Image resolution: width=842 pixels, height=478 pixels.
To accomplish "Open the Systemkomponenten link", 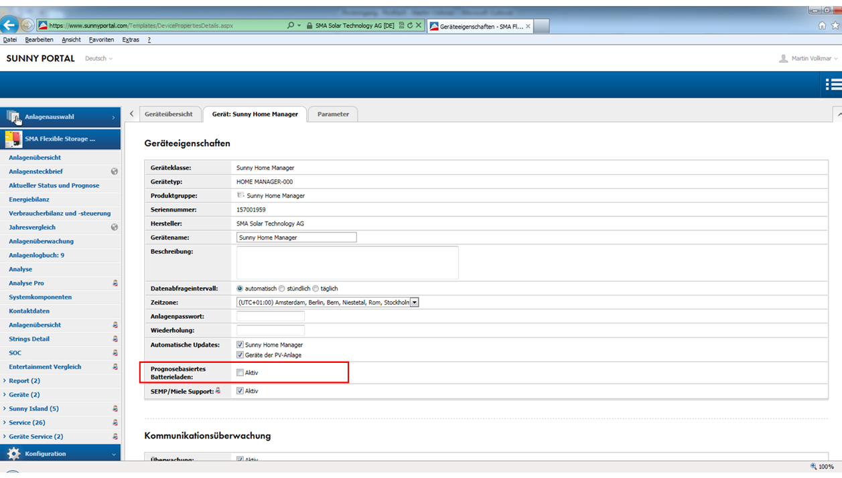I will pyautogui.click(x=40, y=297).
